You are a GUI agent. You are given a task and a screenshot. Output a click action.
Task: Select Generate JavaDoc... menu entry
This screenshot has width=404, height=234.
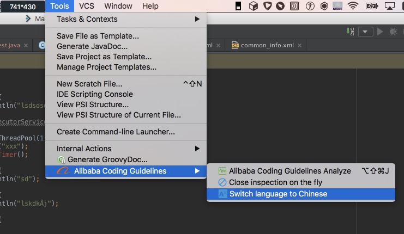coord(92,46)
